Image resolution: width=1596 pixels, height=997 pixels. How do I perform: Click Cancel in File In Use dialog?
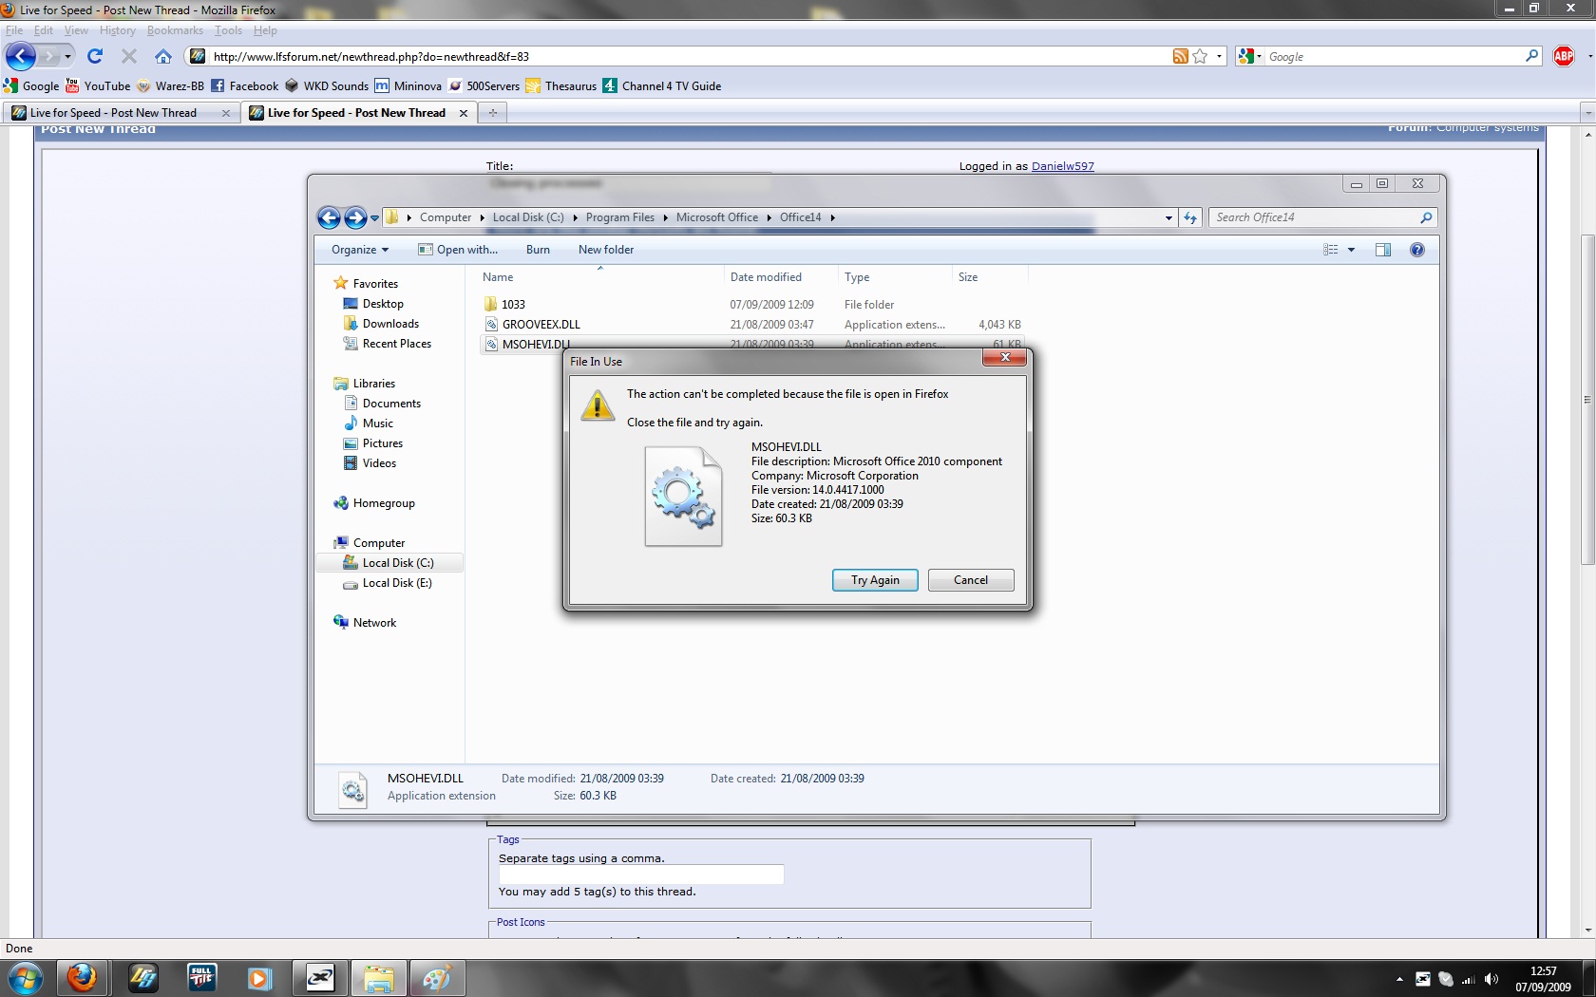pyautogui.click(x=971, y=580)
